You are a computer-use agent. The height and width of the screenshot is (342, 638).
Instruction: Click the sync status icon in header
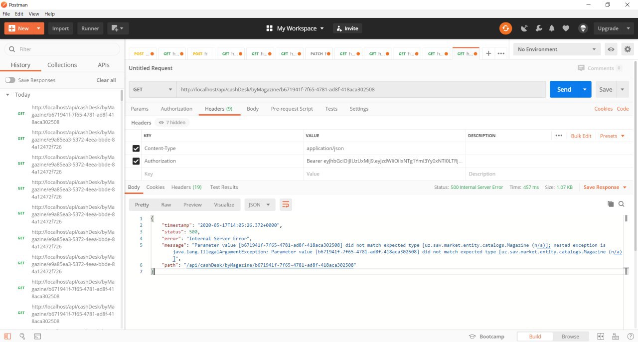click(505, 28)
